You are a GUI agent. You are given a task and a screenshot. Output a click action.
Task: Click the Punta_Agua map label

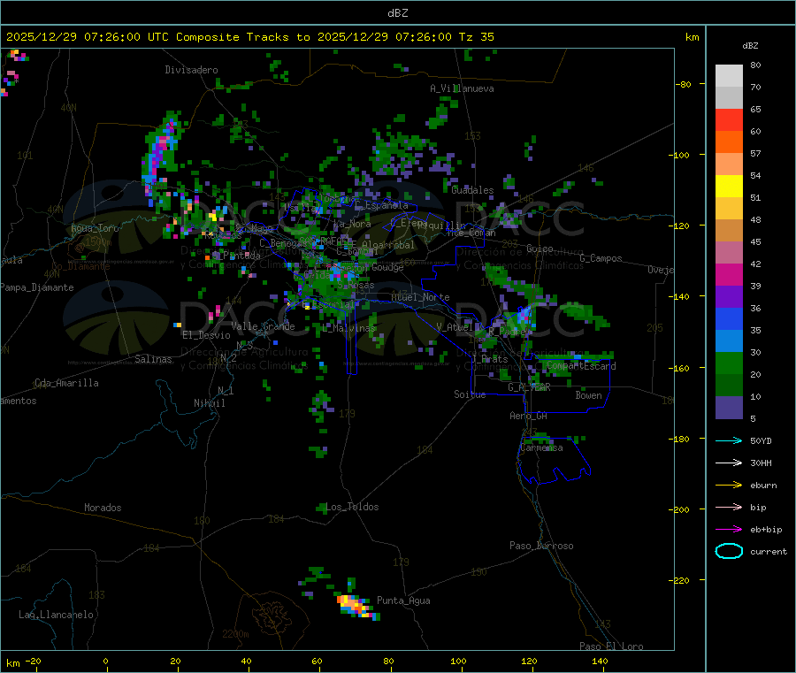403,600
